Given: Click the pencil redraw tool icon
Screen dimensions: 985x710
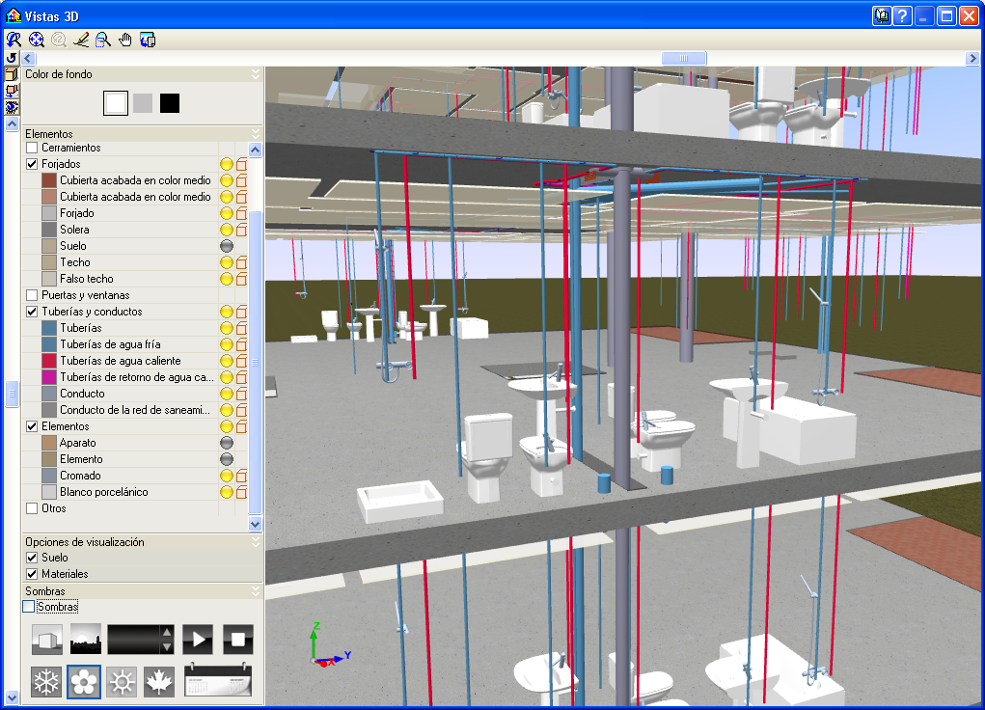Looking at the screenshot, I should click(81, 40).
